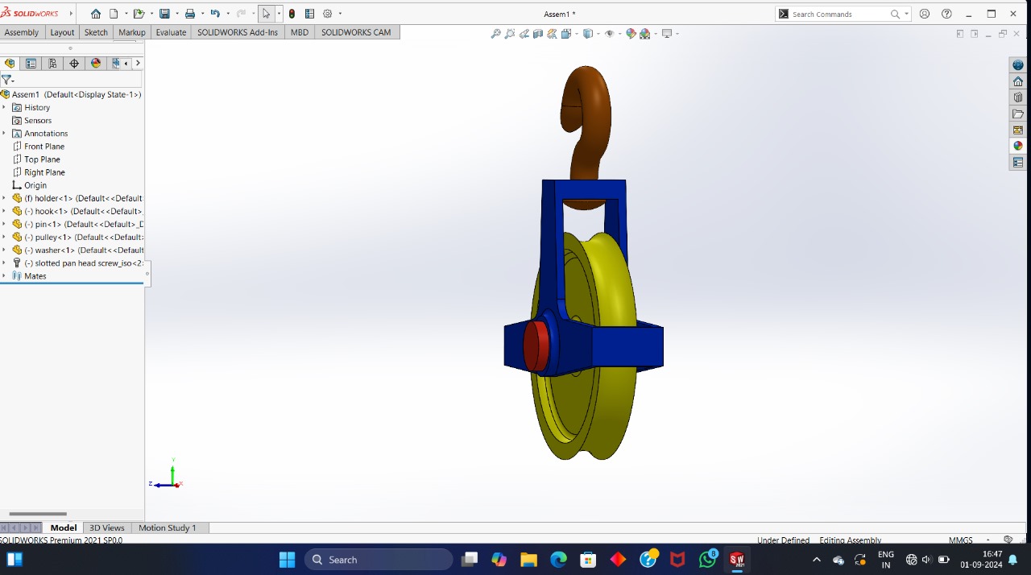Screen dimensions: 1031x575
Task: Click Zoom to Fit in the view toolbar
Action: click(x=496, y=34)
